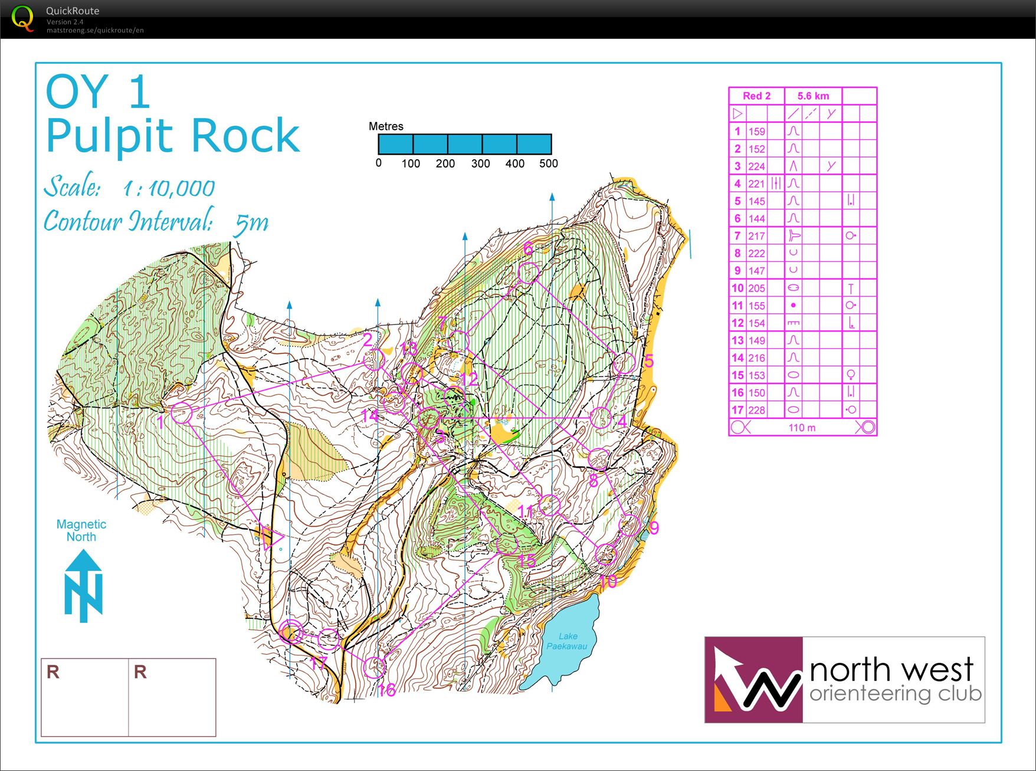Select control circle 11 on the map
This screenshot has width=1036, height=771.
click(x=549, y=505)
